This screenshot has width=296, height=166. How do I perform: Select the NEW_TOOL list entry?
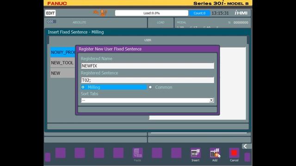click(63, 63)
